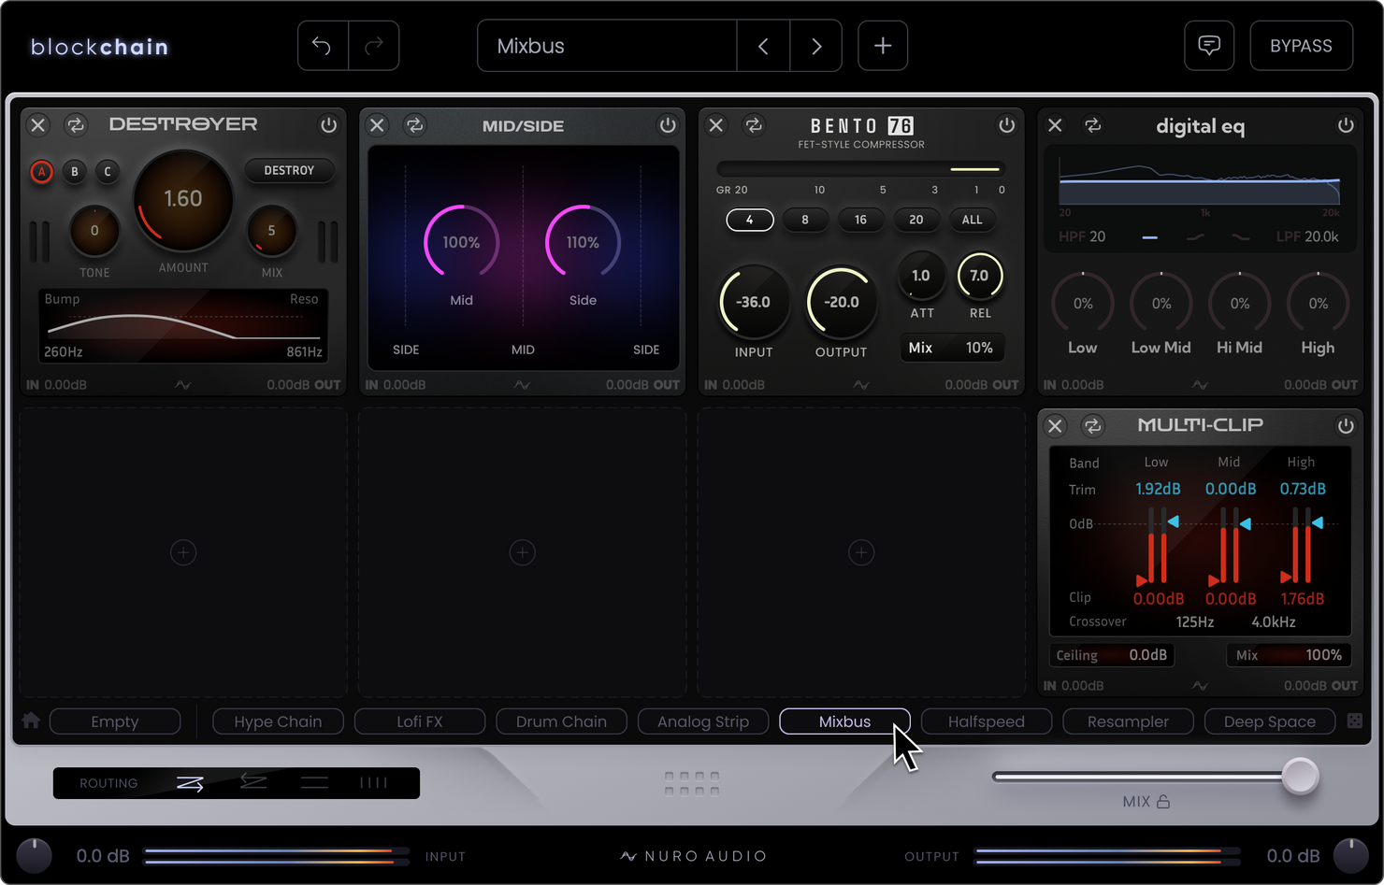
Task: Load the Analog Strip preset
Action: [x=703, y=721]
